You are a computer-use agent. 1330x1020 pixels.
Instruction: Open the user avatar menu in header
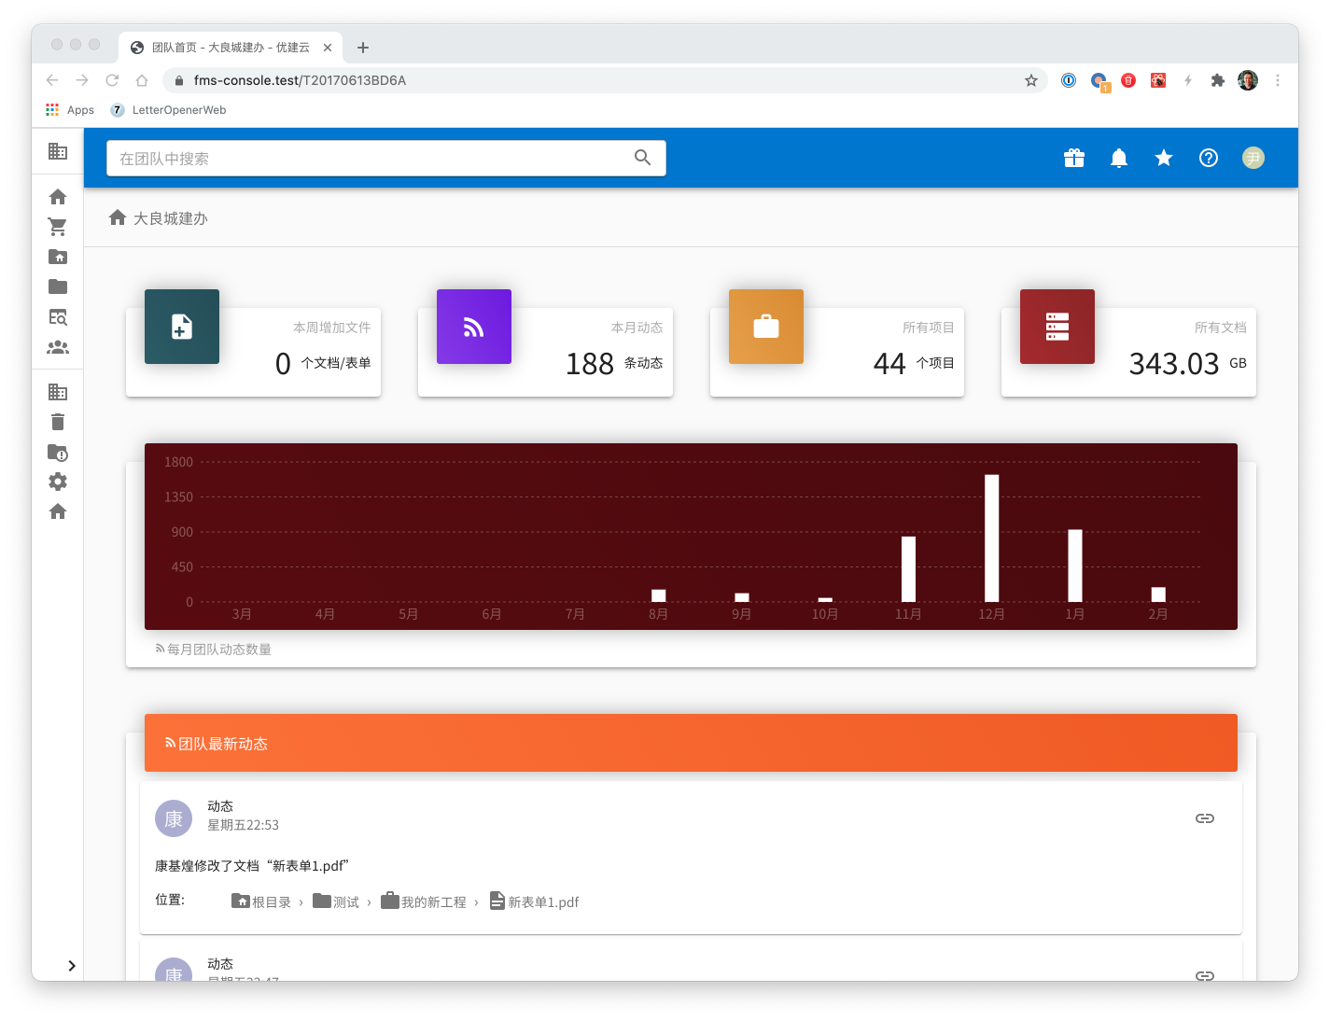1253,159
